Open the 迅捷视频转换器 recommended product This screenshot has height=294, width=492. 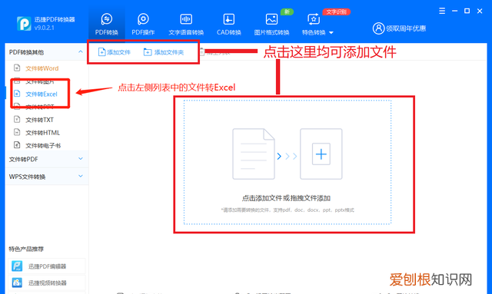click(47, 282)
